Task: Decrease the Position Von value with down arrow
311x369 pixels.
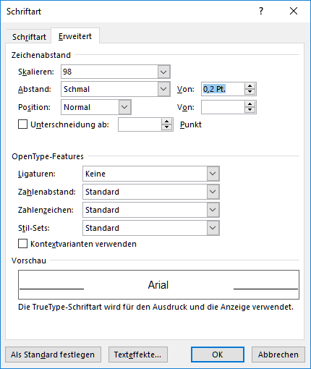Action: (x=250, y=110)
